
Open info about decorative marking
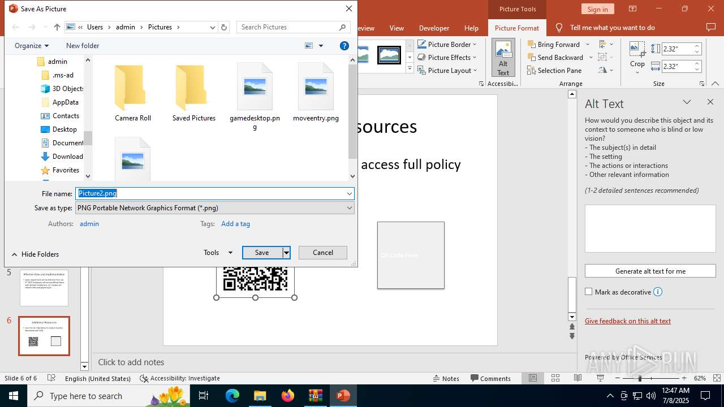tap(658, 292)
